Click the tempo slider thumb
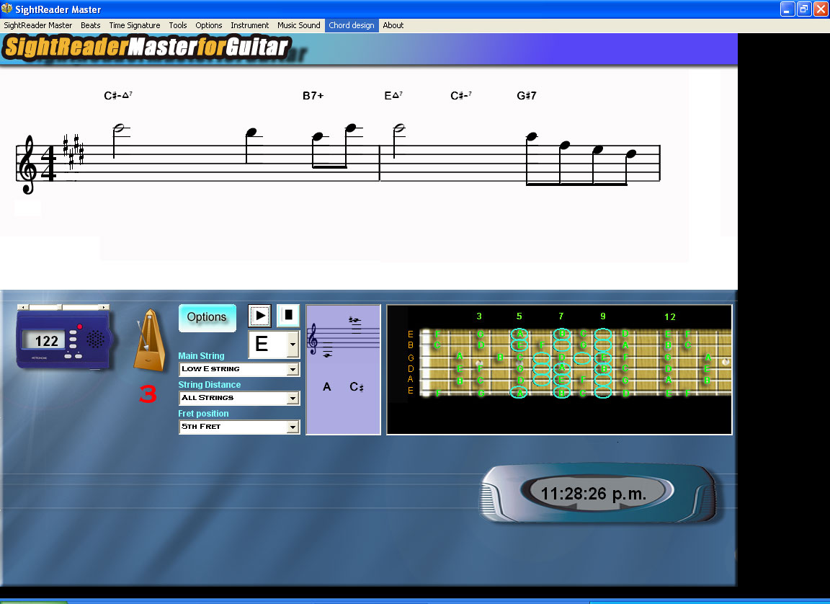This screenshot has width=830, height=604. click(60, 307)
